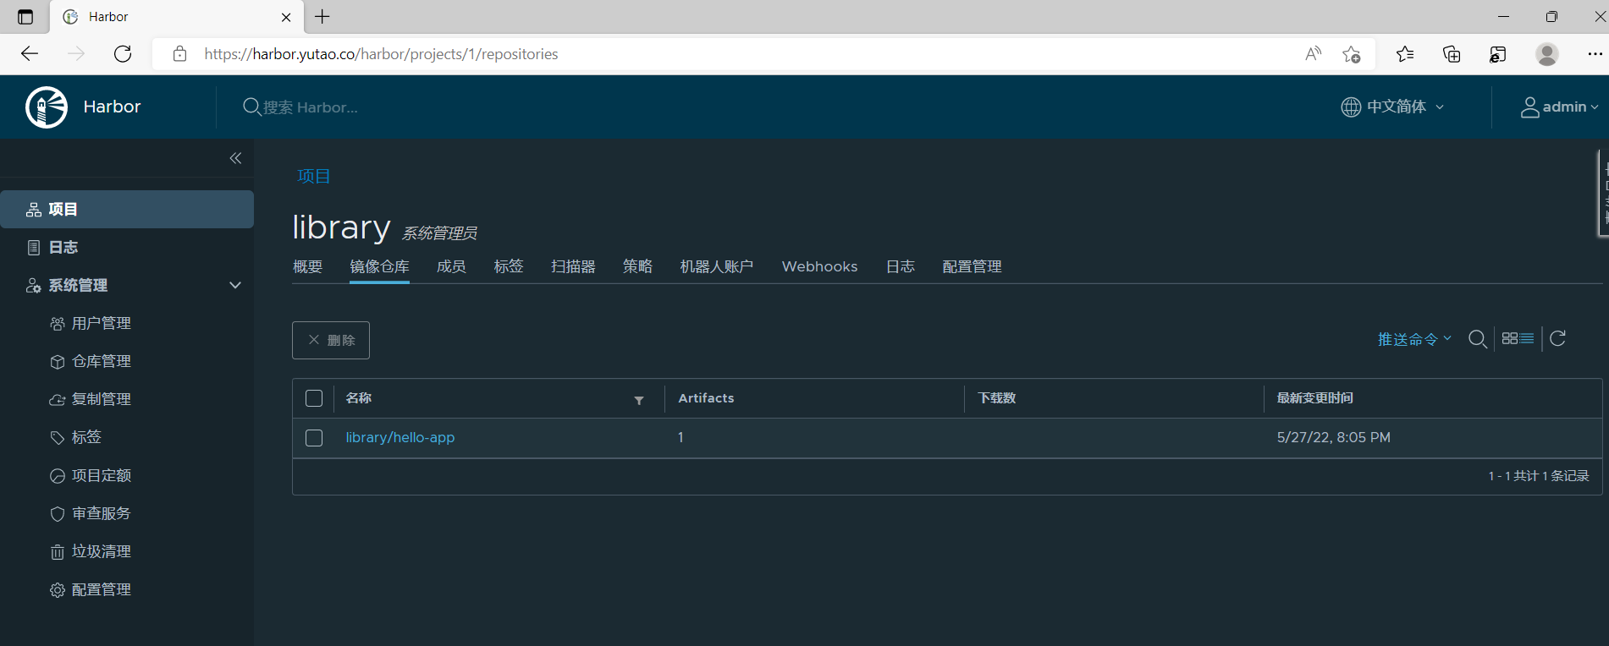Open the browser profile avatar
The height and width of the screenshot is (646, 1609).
[1547, 54]
